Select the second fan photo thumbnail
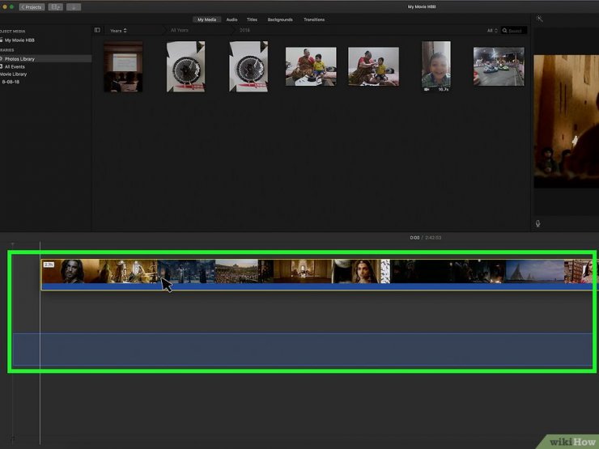 click(249, 67)
